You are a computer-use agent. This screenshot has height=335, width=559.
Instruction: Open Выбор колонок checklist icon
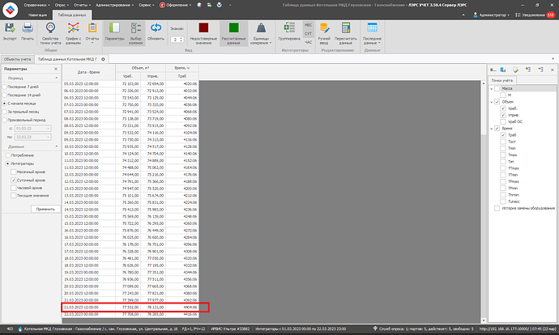pyautogui.click(x=136, y=28)
